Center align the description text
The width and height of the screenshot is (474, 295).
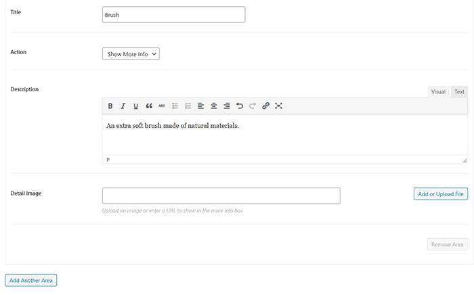click(214, 106)
